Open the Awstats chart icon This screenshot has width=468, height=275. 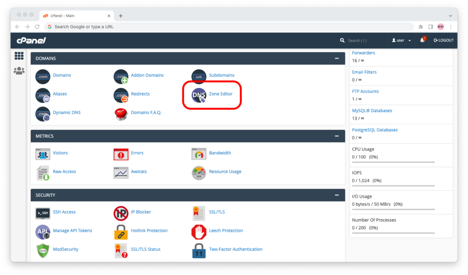[121, 173]
